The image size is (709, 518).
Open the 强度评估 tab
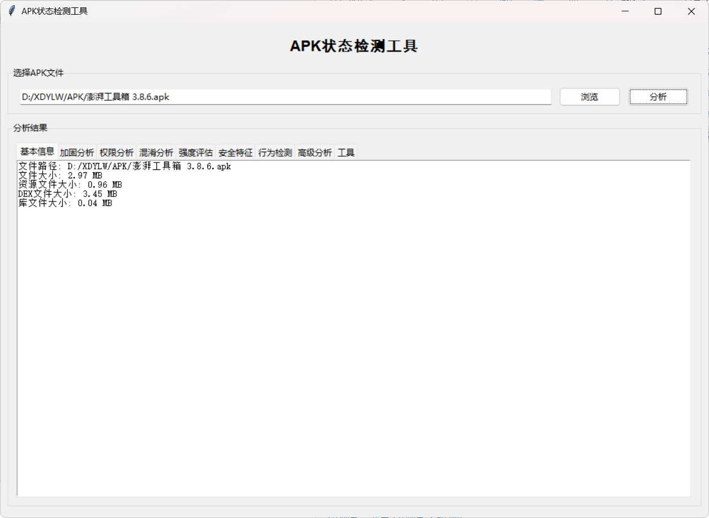click(195, 151)
